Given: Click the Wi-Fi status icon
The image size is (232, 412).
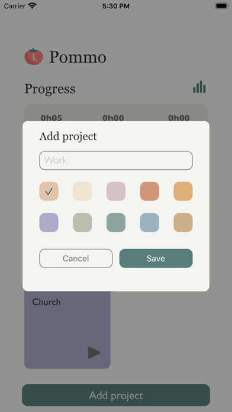Looking at the screenshot, I should click(x=33, y=6).
